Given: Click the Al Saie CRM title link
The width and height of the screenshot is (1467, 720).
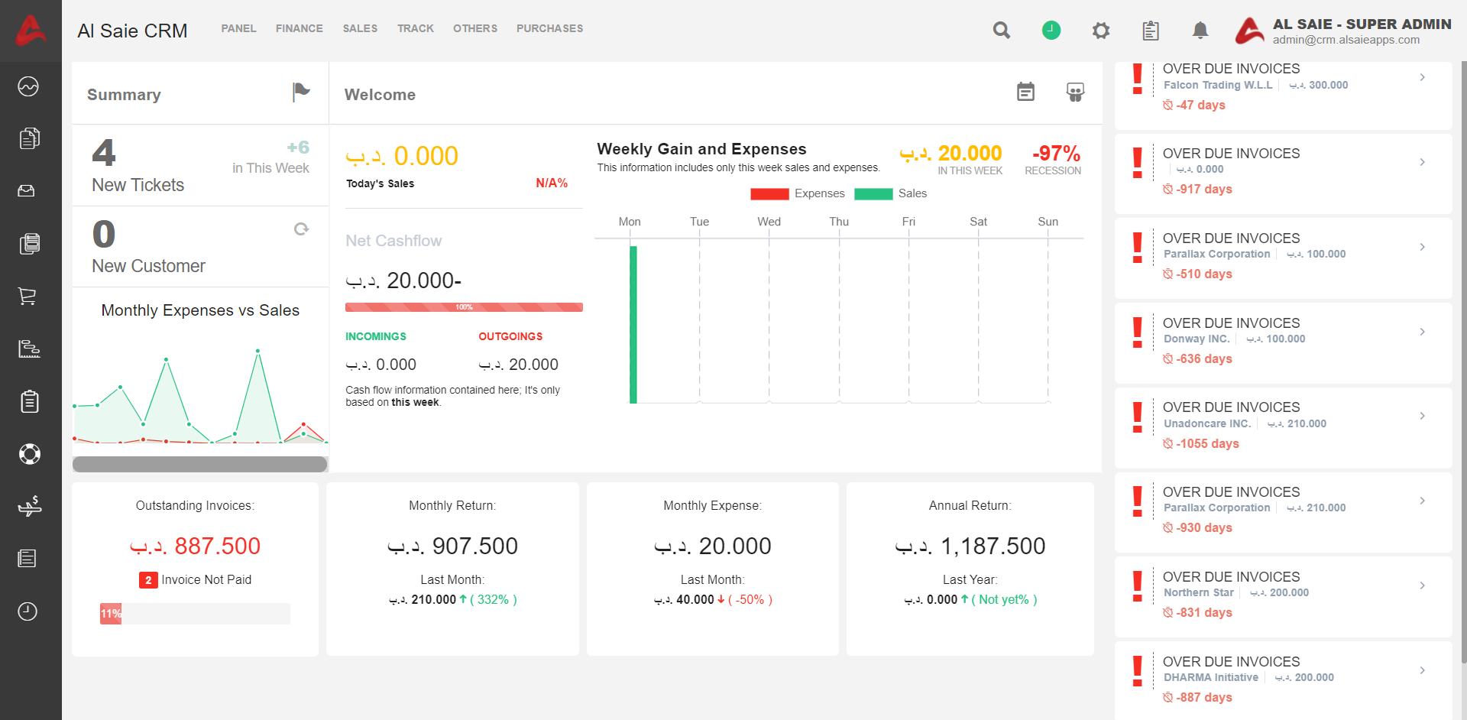Looking at the screenshot, I should 132,31.
